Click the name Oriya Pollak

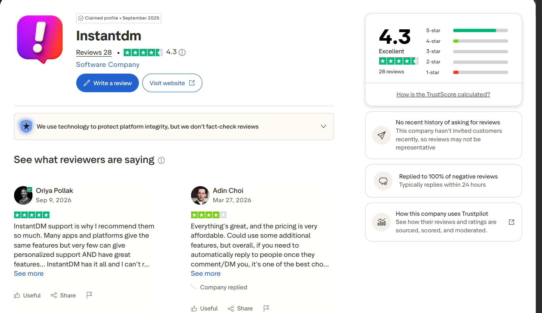(x=54, y=191)
